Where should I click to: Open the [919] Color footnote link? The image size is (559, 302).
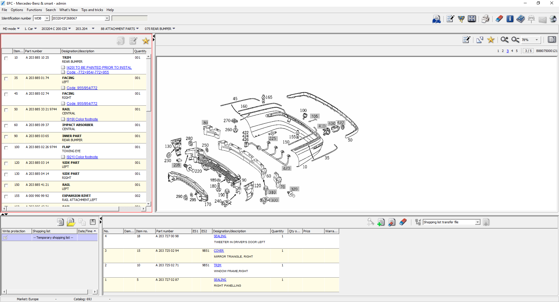coord(82,119)
